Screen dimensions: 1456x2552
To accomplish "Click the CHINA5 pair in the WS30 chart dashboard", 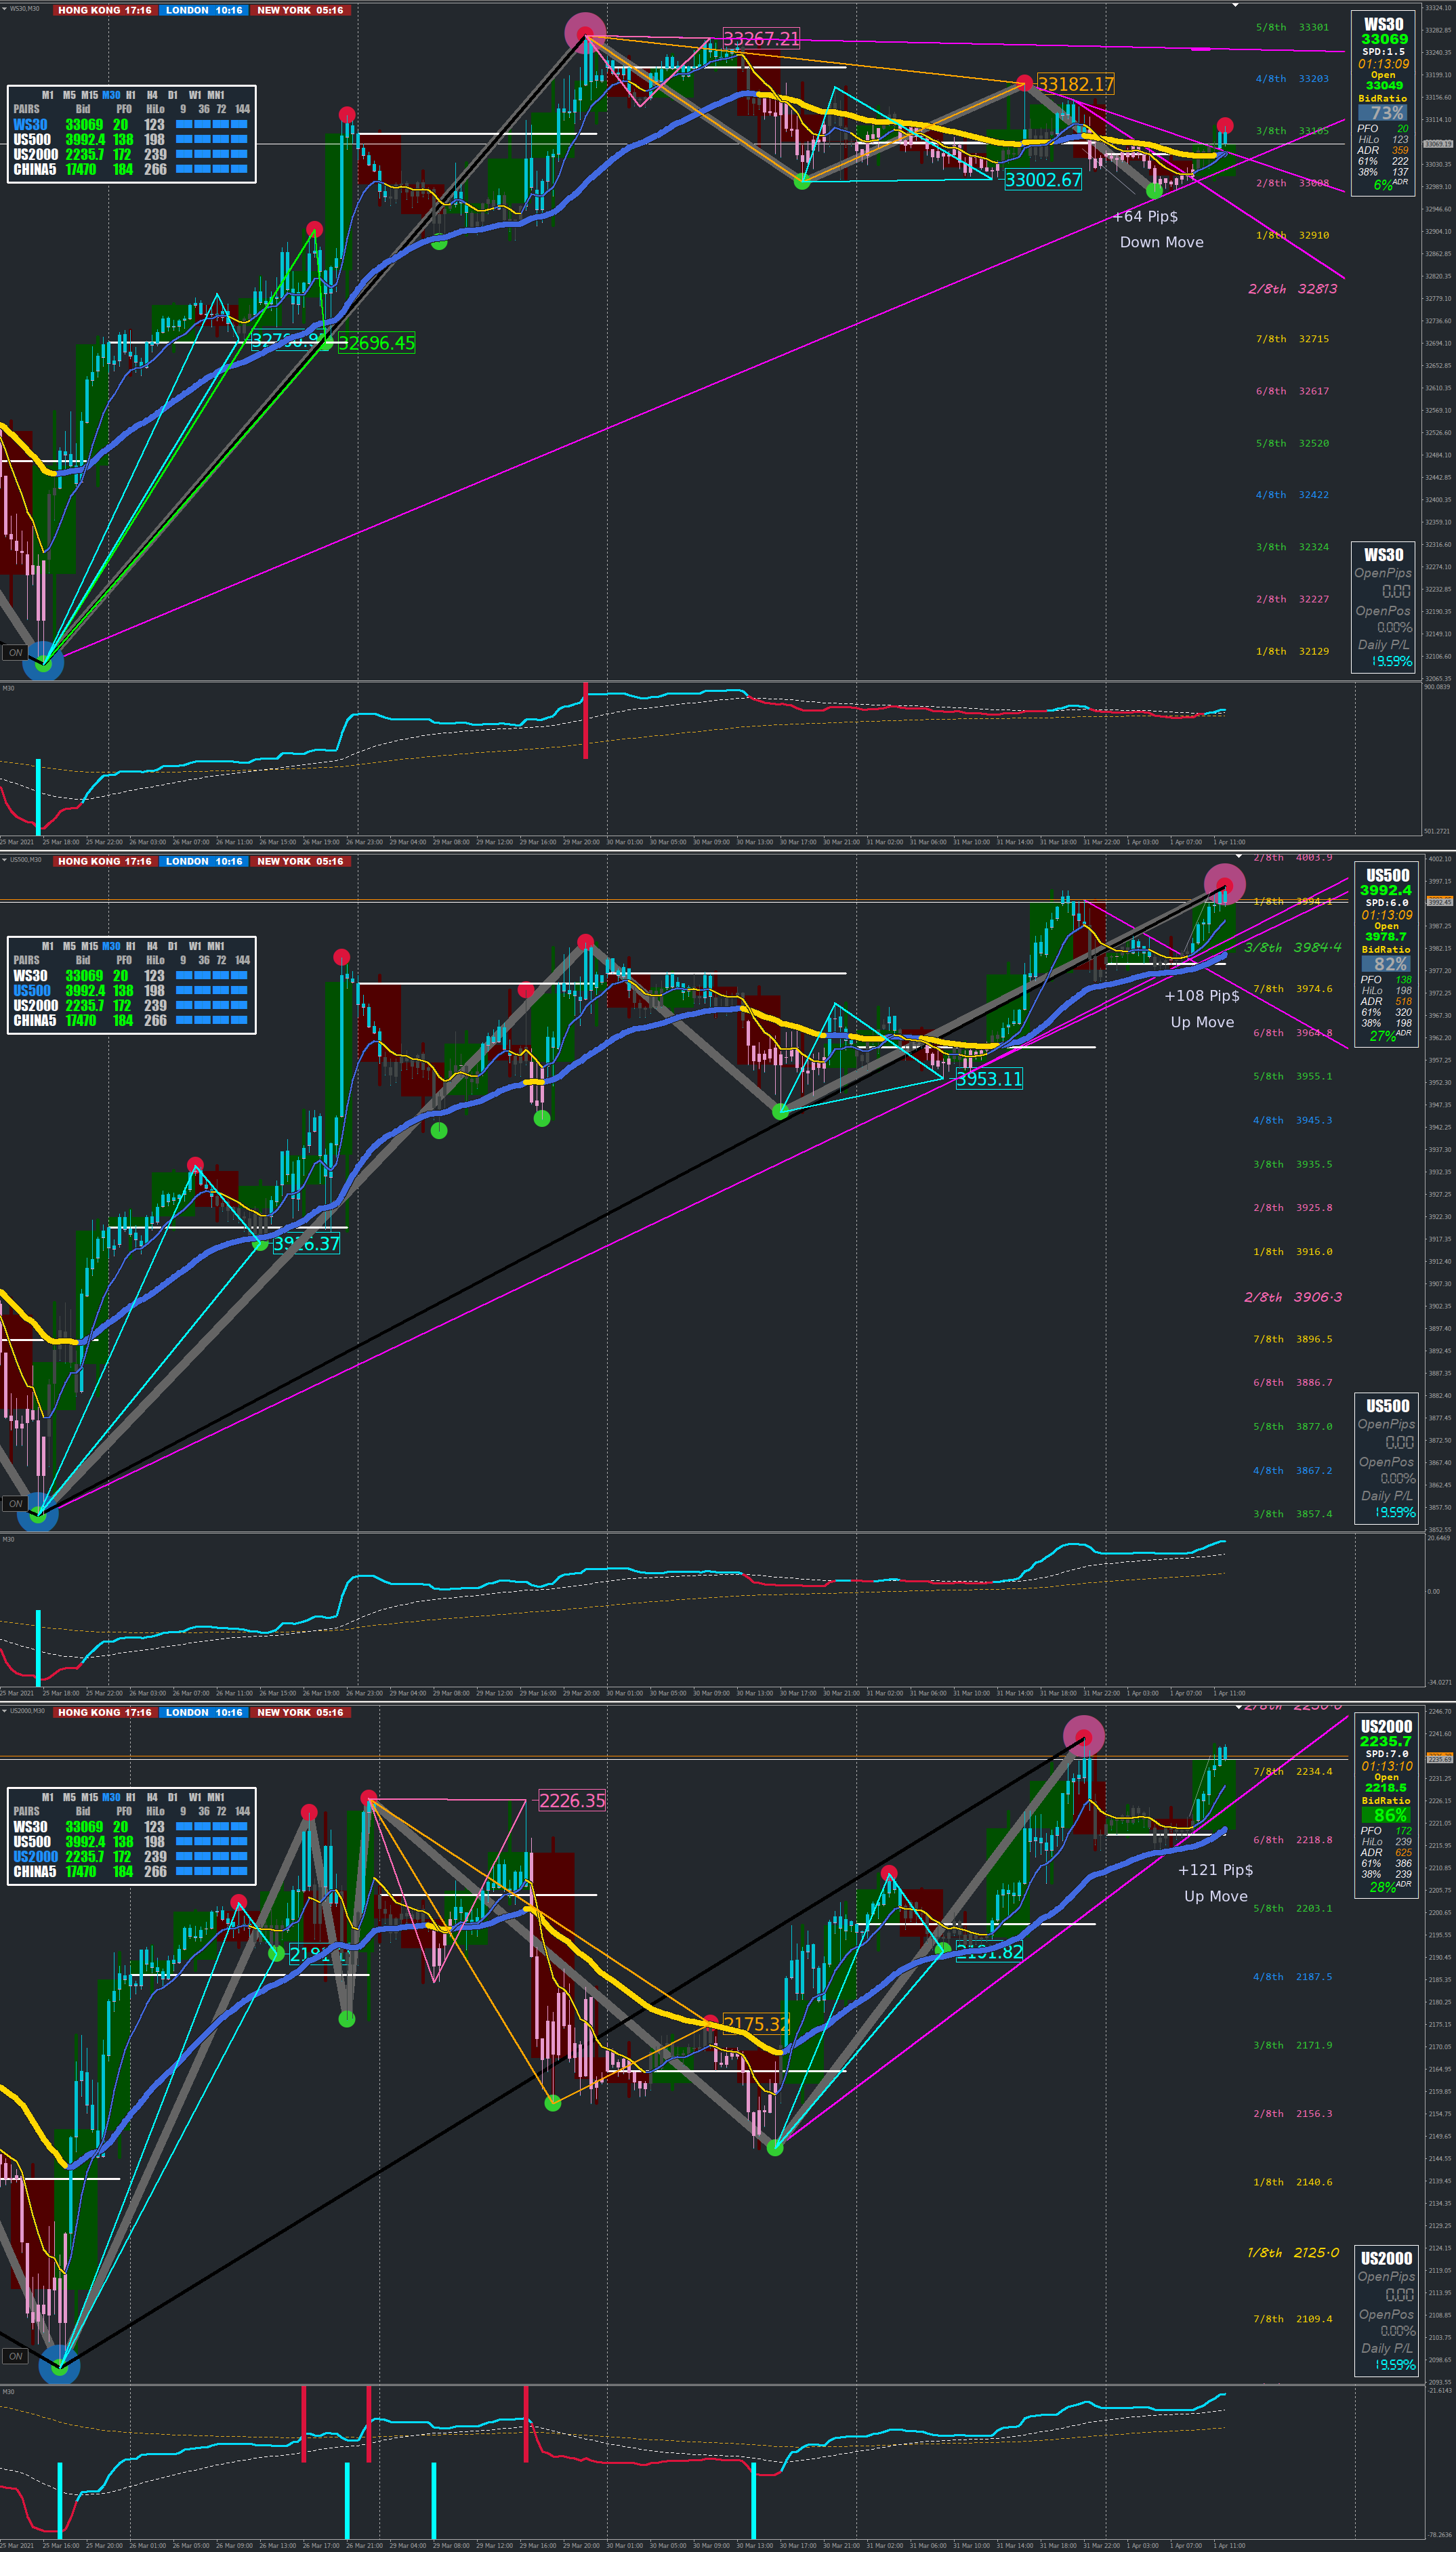I will [34, 170].
